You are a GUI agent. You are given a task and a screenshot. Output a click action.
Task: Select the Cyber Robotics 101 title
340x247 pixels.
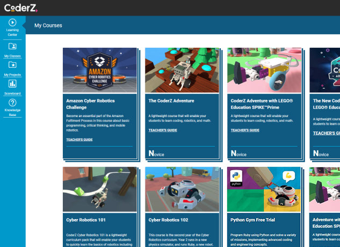tap(85, 220)
